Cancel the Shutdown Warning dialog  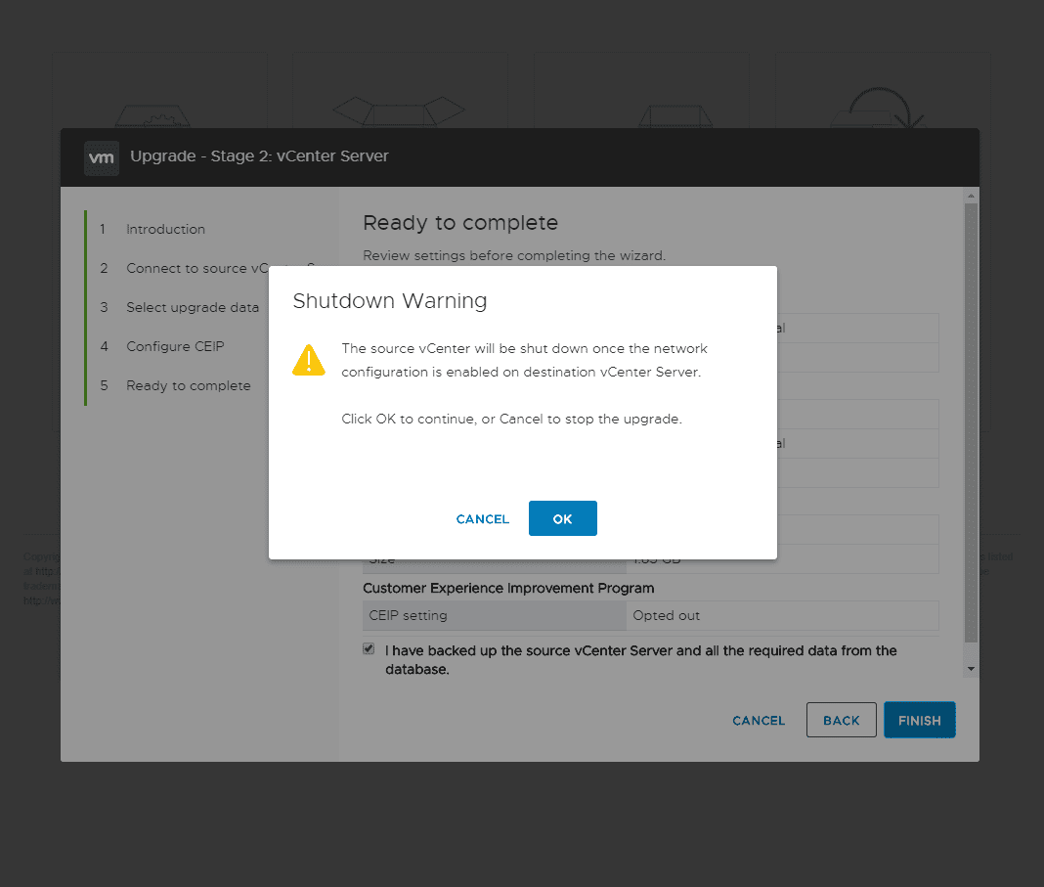point(483,518)
